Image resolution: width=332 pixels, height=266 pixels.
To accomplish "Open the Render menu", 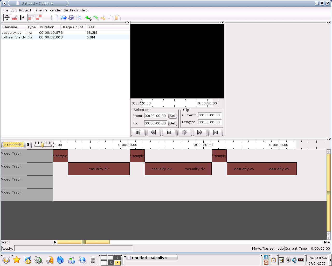I will (55, 10).
